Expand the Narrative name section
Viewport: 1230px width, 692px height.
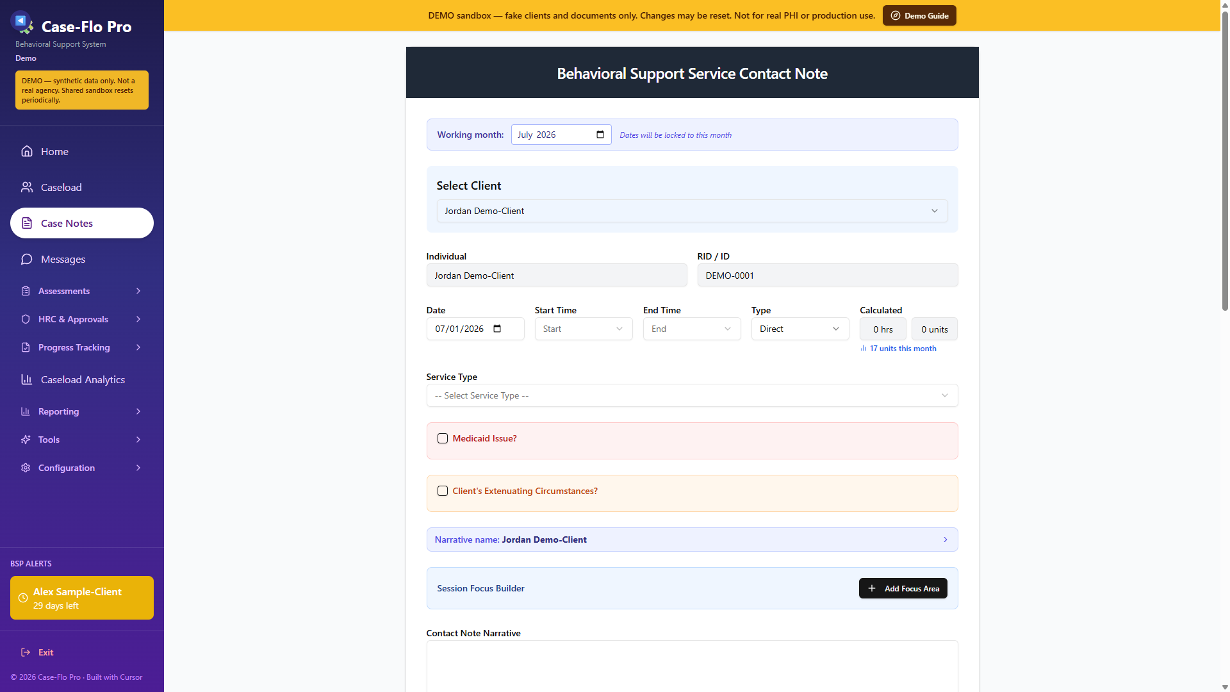click(x=692, y=540)
